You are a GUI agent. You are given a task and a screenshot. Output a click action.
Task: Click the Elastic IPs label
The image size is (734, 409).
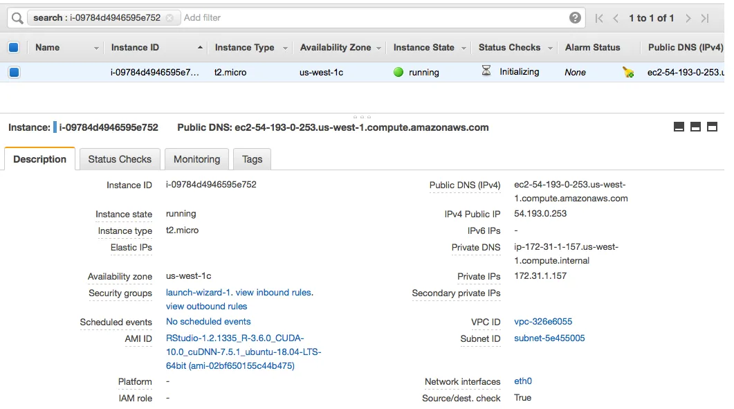point(131,247)
